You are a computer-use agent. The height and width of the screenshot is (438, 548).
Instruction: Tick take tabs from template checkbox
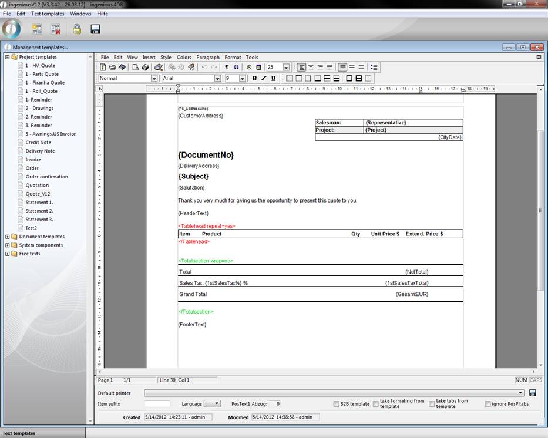point(432,404)
